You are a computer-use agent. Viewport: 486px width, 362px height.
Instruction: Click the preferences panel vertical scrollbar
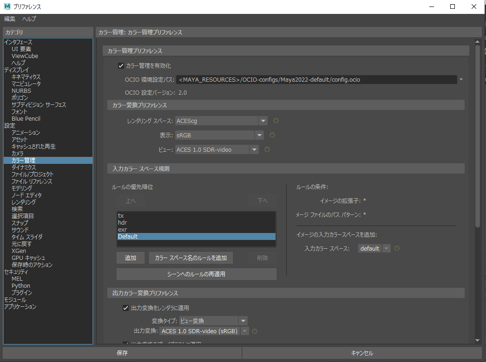pyautogui.click(x=477, y=136)
